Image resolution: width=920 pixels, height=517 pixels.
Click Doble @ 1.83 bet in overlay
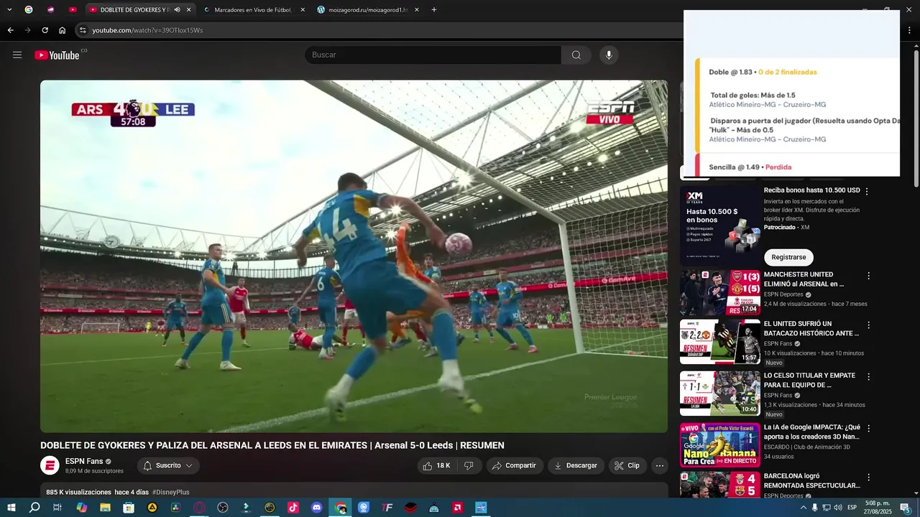[x=763, y=72]
